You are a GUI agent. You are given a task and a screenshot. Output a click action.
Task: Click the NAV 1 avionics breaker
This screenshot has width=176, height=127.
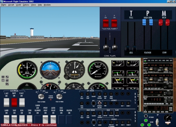(123, 103)
